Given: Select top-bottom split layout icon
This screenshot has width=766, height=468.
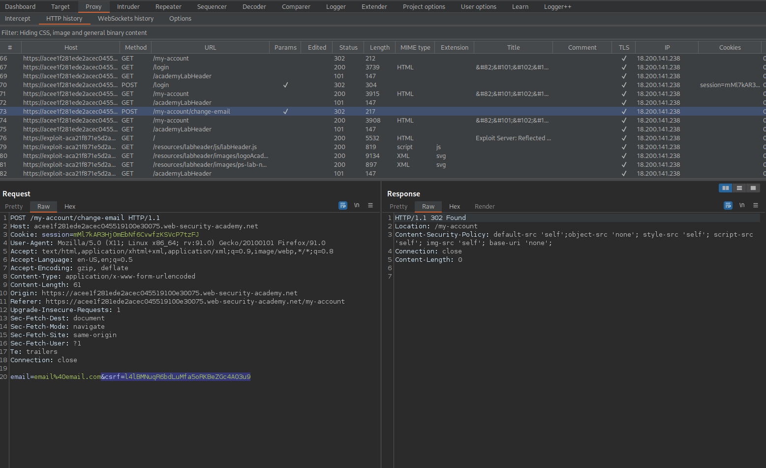Looking at the screenshot, I should [739, 188].
